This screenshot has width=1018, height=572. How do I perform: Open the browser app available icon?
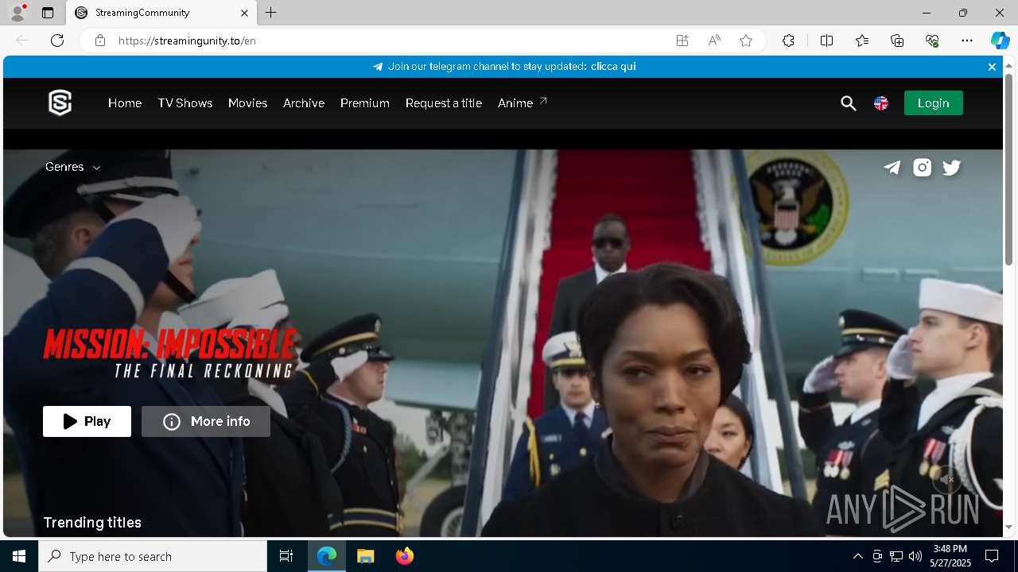[x=682, y=41]
